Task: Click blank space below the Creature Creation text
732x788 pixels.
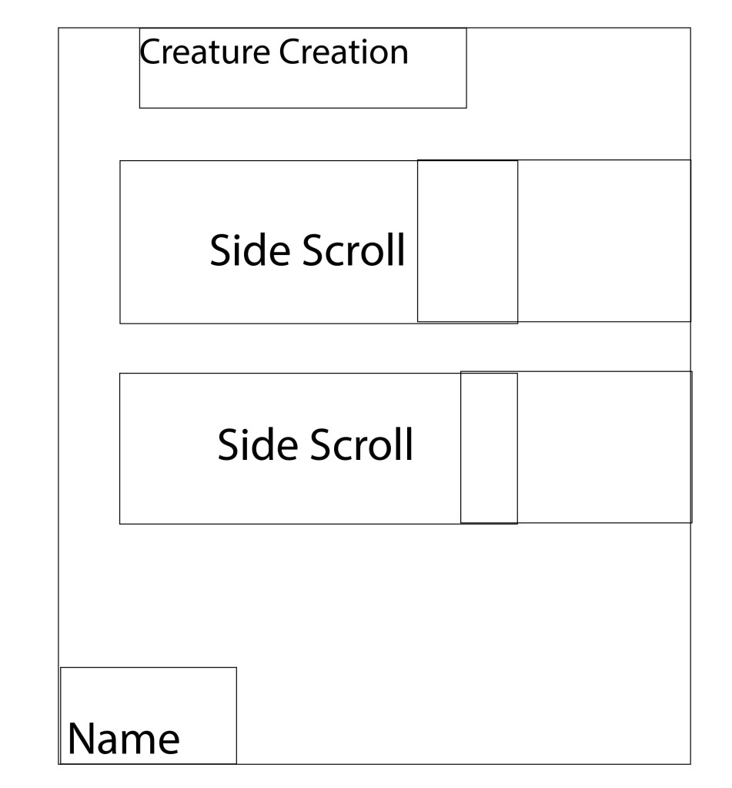Action: coord(302,86)
